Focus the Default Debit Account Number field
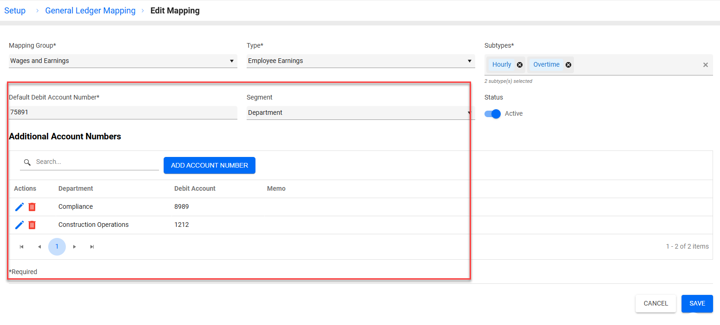 [123, 112]
